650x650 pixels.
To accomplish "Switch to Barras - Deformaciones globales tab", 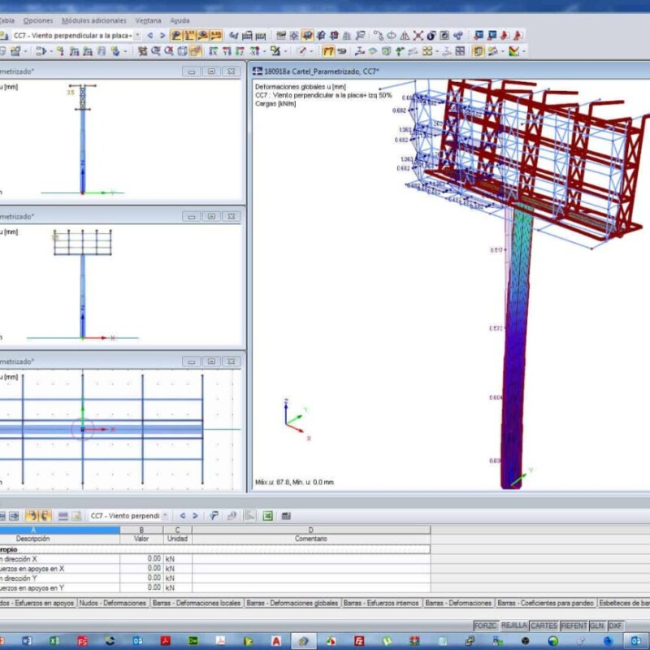I will coord(292,603).
